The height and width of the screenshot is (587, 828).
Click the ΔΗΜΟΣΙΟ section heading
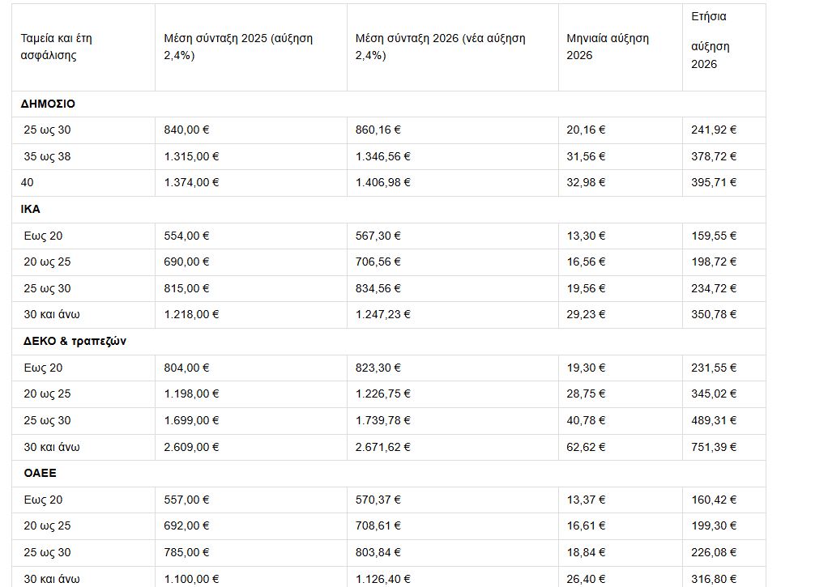pos(48,104)
